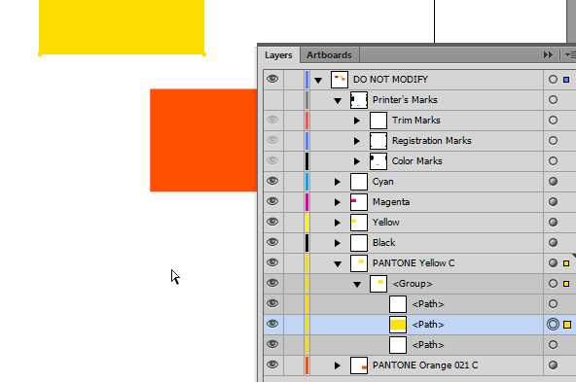The width and height of the screenshot is (576, 382).
Task: Open the Layers panel flyout menu
Action: point(570,55)
